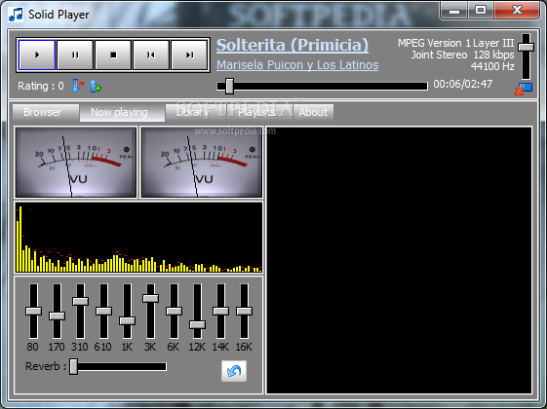Click the Reverb : label
This screenshot has height=409, width=547.
coord(46,366)
